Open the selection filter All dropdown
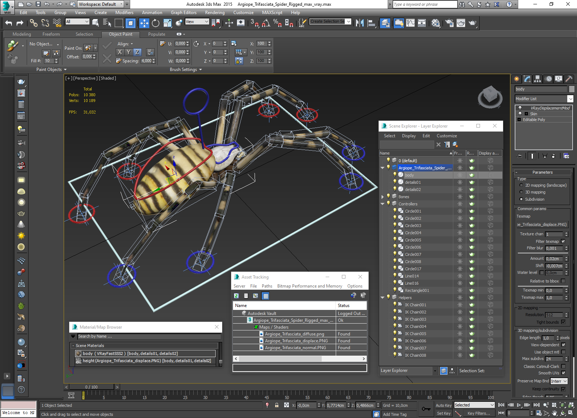The height and width of the screenshot is (418, 577). (x=77, y=22)
